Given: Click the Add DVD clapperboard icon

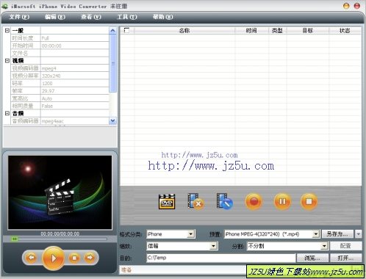Looking at the screenshot, I should pos(167,202).
